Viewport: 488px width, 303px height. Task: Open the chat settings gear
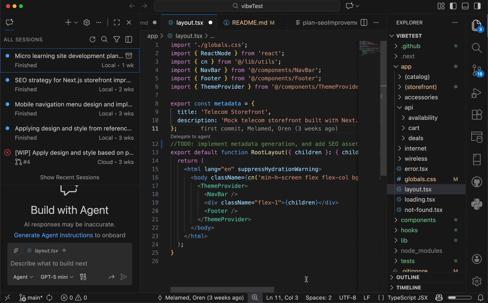[86, 23]
